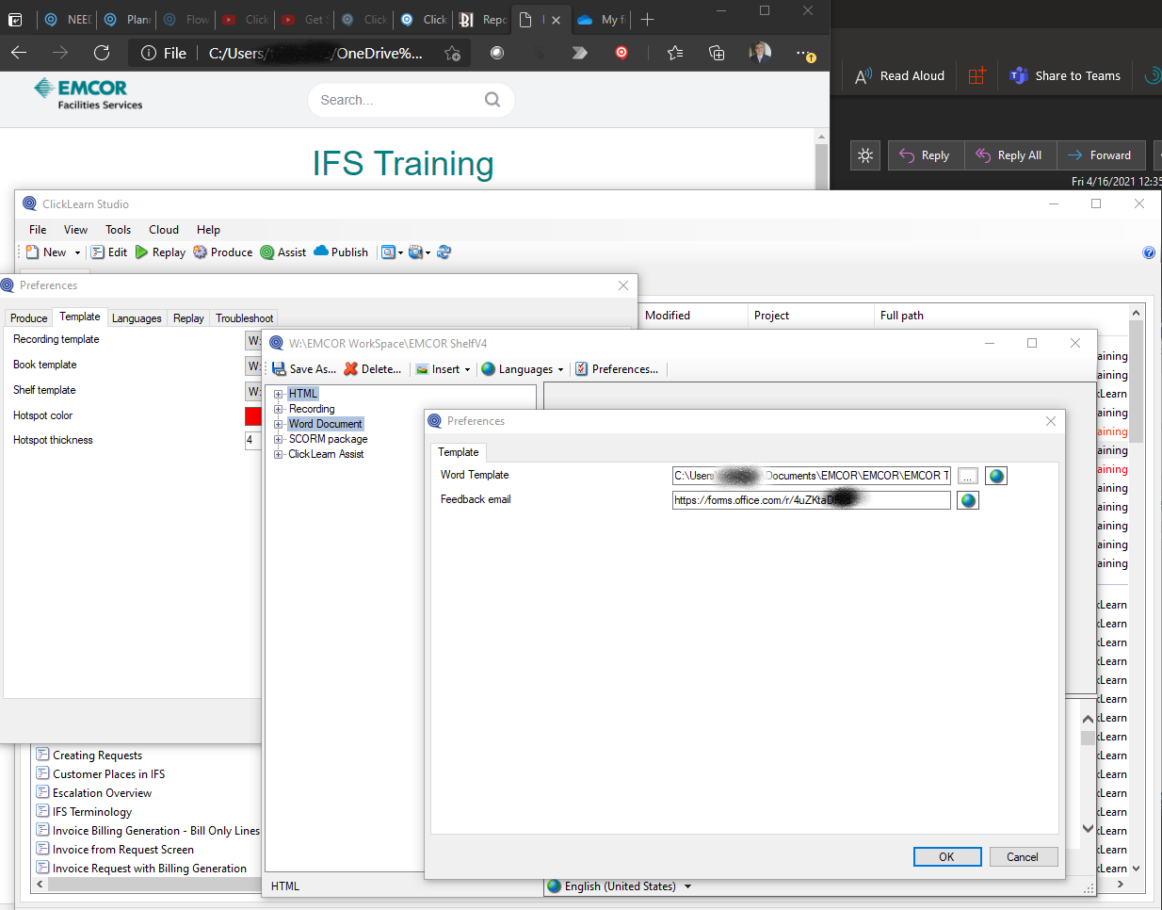Refresh the browser page

(102, 53)
